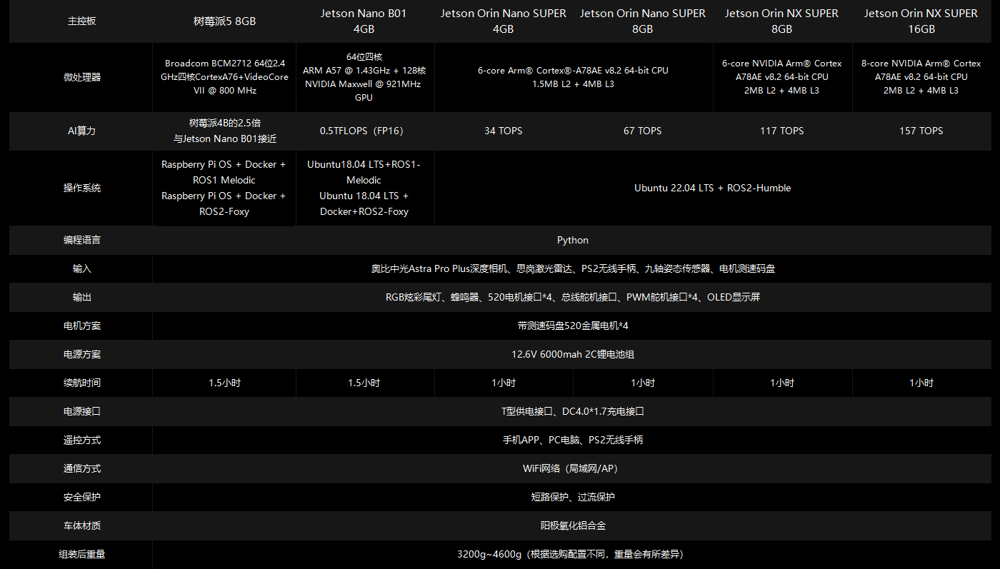Viewport: 1000px width, 569px height.
Task: Click the 34 TOPS value
Action: point(504,131)
